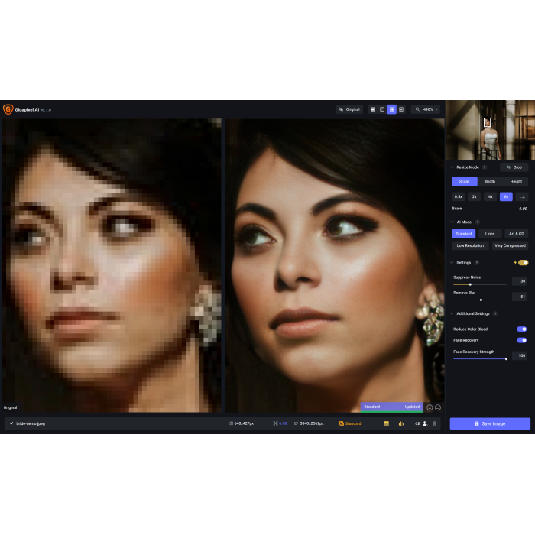Select the Standard AI model
This screenshot has width=535, height=535.
pos(464,234)
